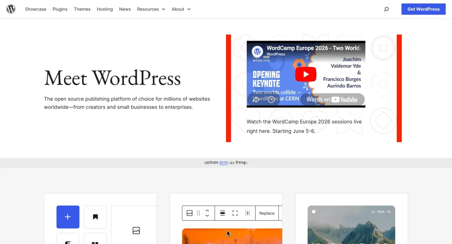Open the News menu item
Viewport: 452px width, 244px height.
(125, 9)
